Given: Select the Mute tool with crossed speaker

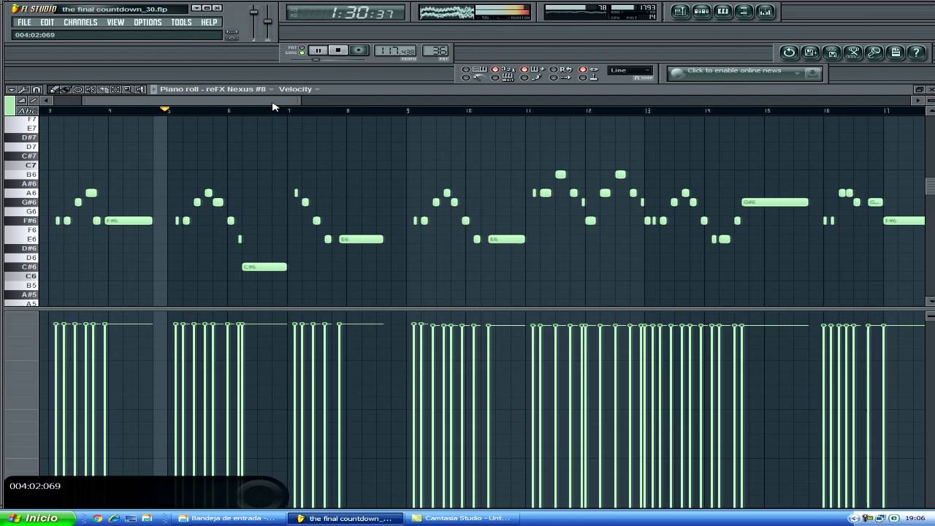Looking at the screenshot, I should [91, 90].
